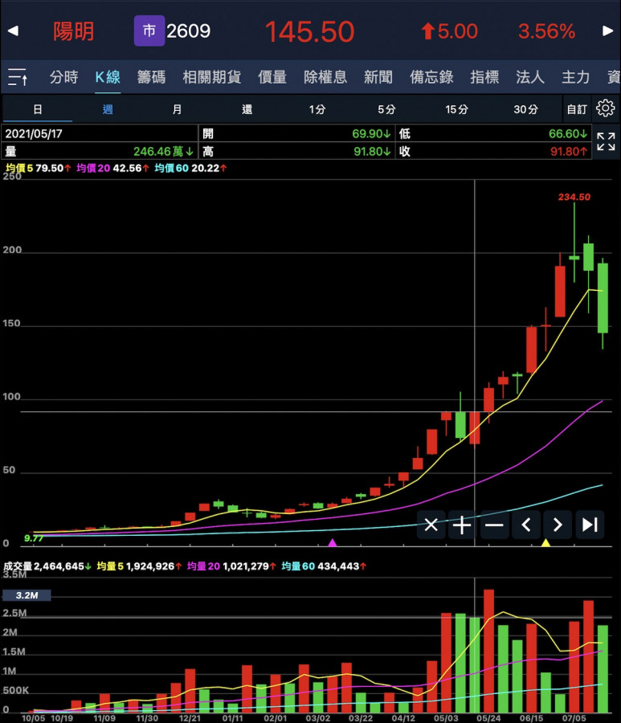Select 日 daily period

tap(37, 109)
